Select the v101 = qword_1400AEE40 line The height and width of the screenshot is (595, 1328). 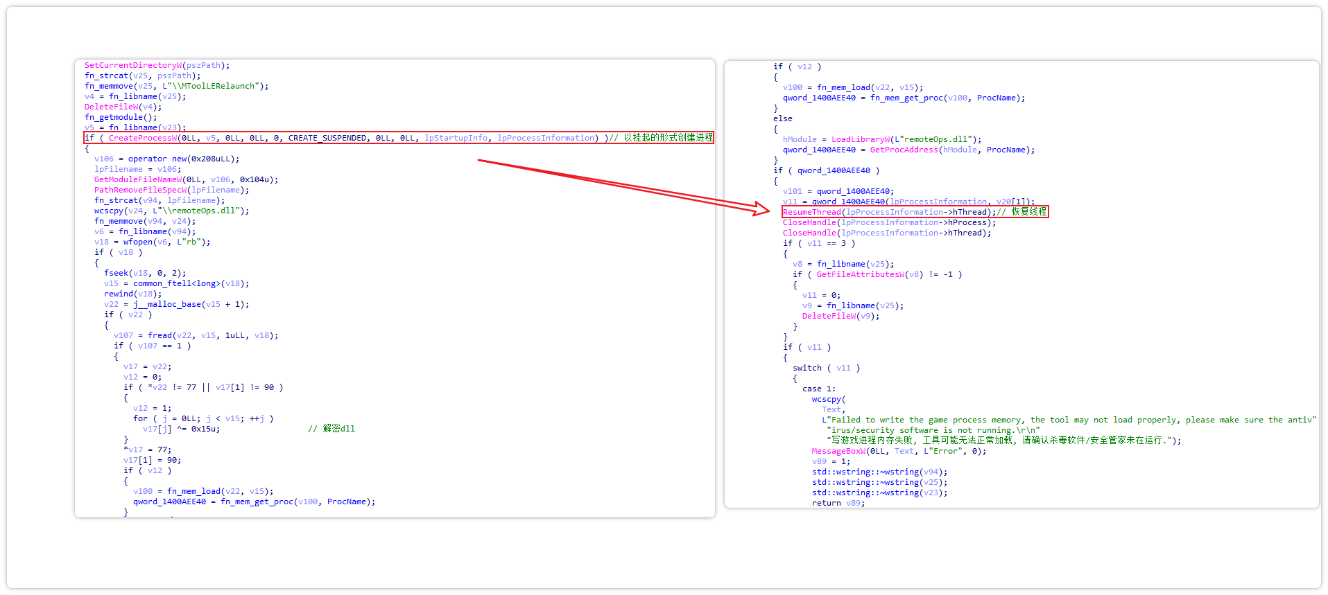pyautogui.click(x=838, y=191)
